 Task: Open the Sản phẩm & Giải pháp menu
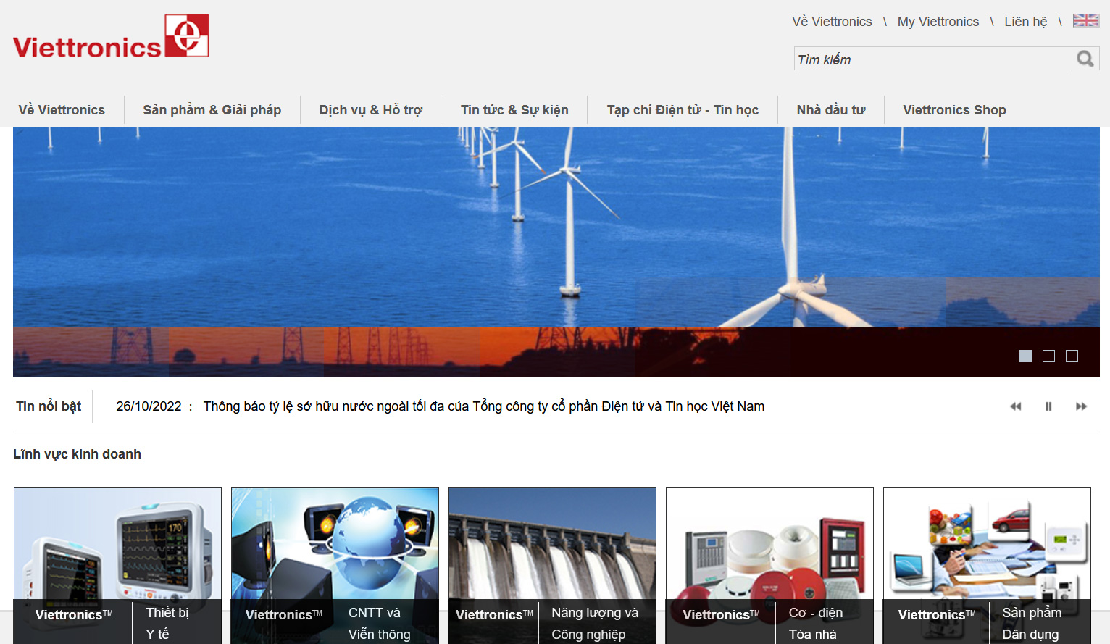coord(212,110)
